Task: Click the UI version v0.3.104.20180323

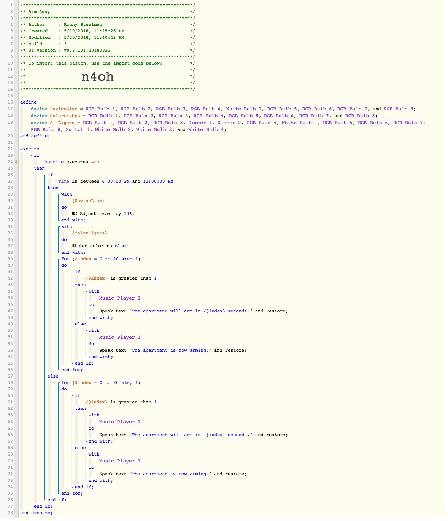Action: 87,51
